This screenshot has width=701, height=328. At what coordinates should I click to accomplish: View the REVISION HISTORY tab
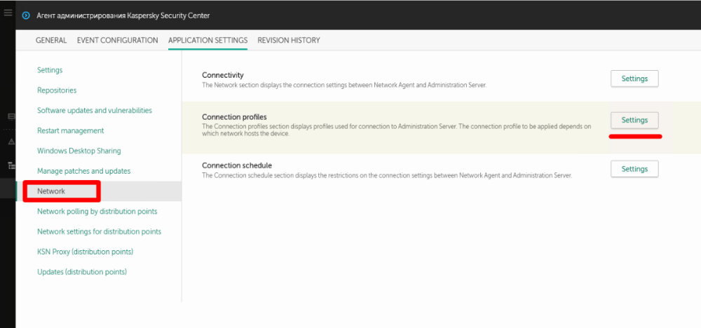[289, 40]
